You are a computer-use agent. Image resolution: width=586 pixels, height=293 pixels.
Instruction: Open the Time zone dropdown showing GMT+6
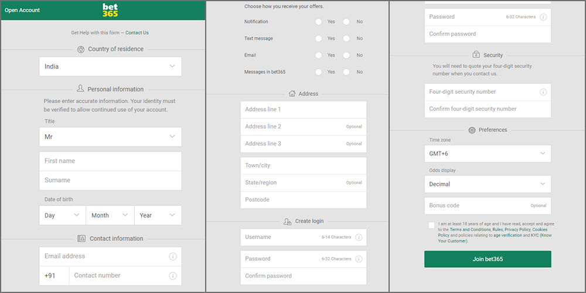pos(488,154)
